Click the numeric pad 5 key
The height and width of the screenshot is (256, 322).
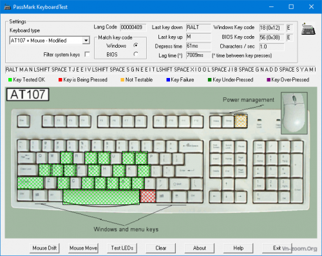(x=272, y=171)
